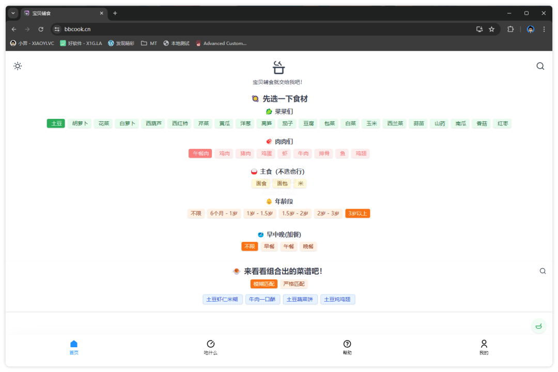Select the 鸡肉 meat tag

tap(224, 153)
